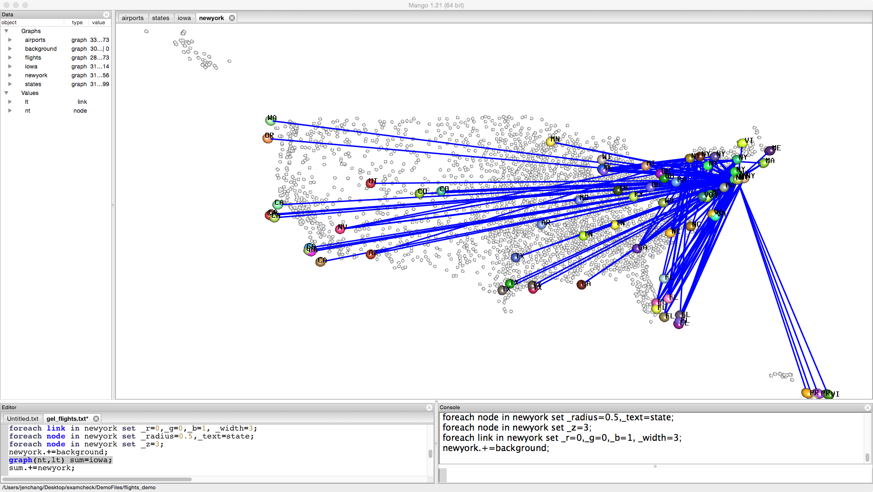
Task: Expand the nt node value
Action: click(x=10, y=111)
